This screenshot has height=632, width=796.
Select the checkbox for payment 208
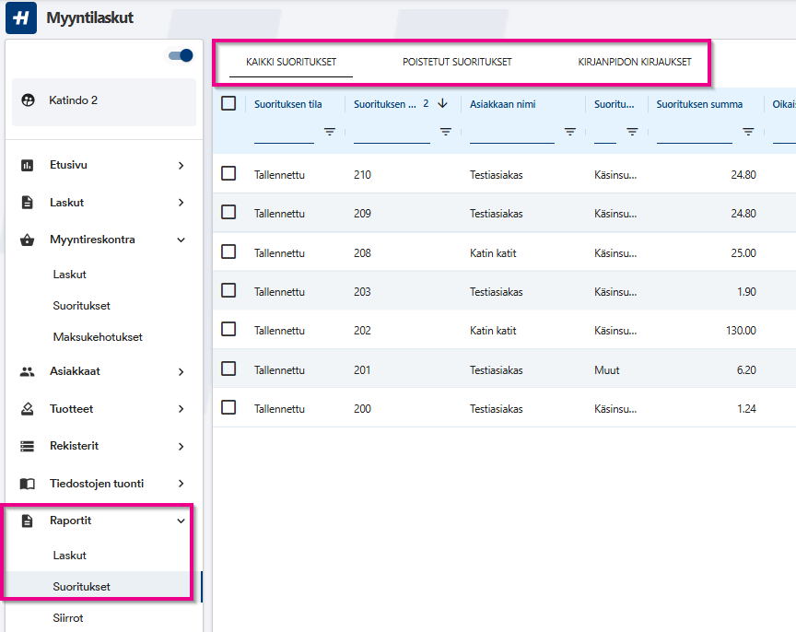pos(228,252)
